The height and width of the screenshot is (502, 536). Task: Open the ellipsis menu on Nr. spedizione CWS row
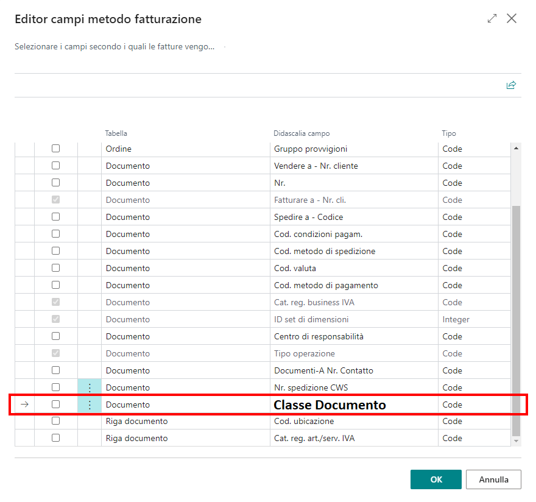[89, 387]
